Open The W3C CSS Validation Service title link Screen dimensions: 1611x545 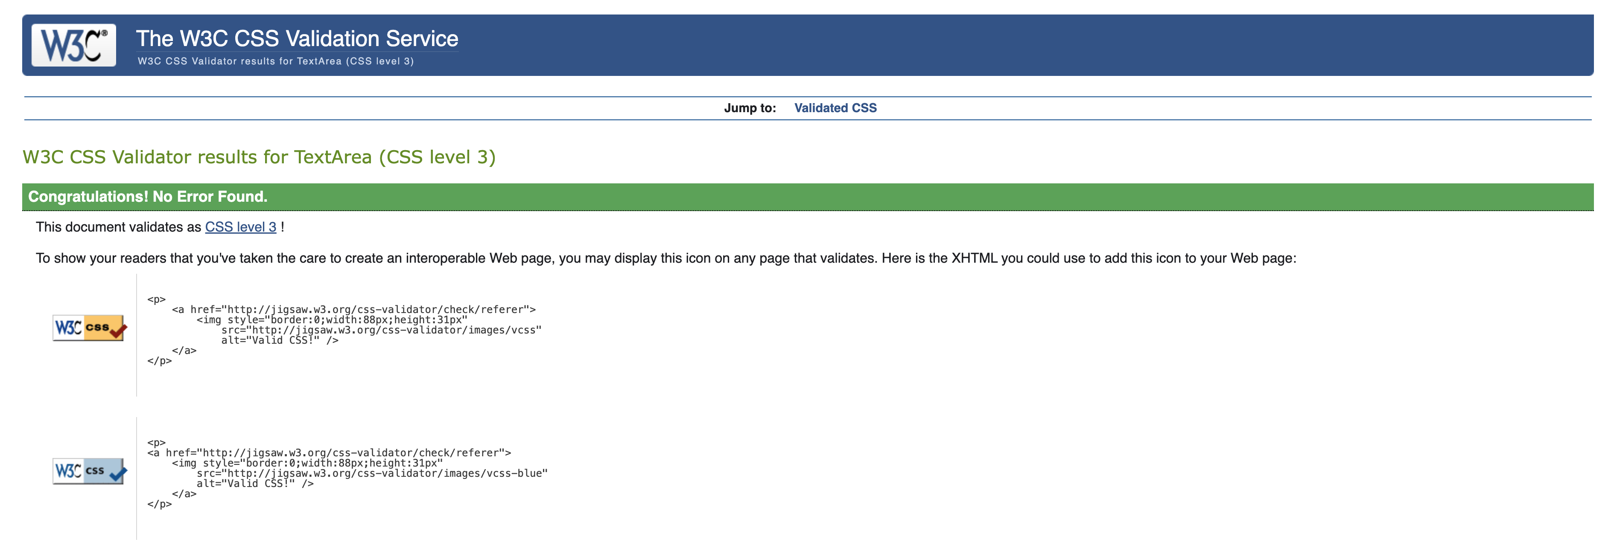(297, 39)
